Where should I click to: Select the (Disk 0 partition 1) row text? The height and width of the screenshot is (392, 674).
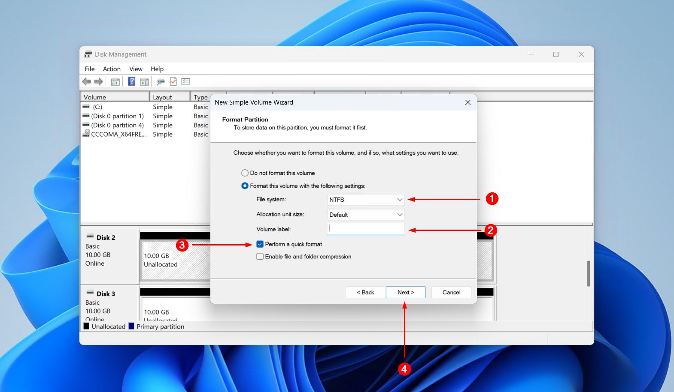118,116
